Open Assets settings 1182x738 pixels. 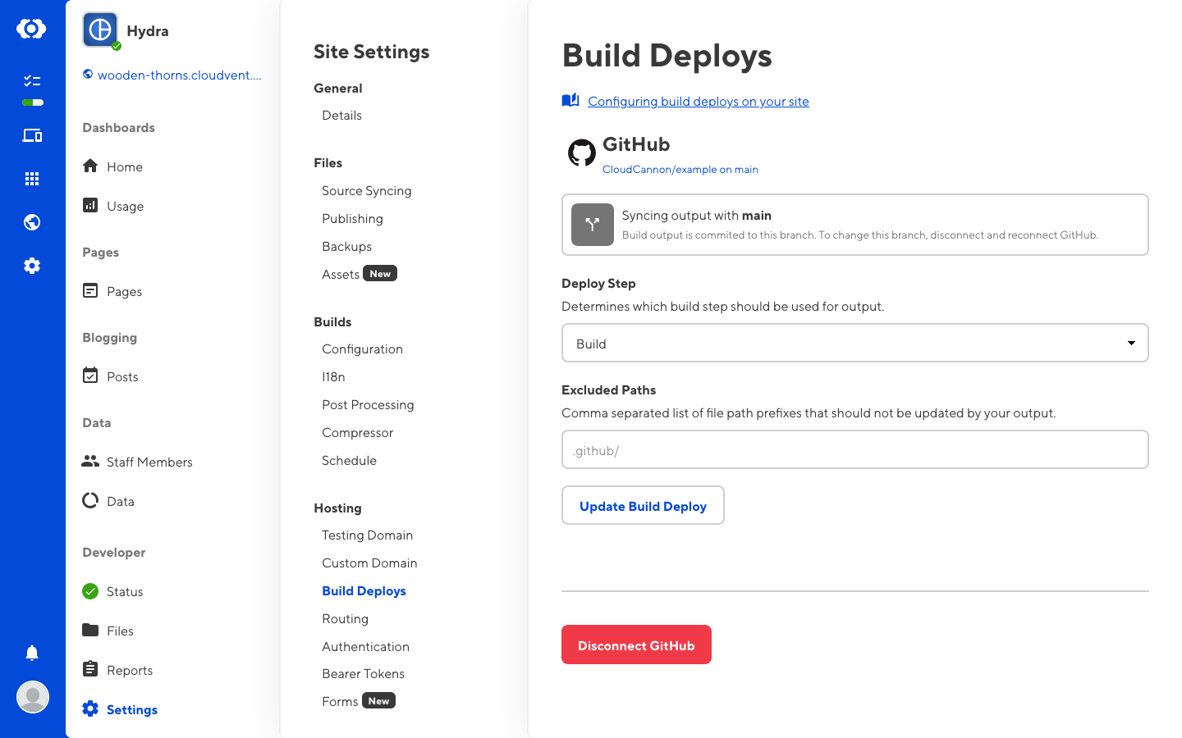pyautogui.click(x=341, y=275)
